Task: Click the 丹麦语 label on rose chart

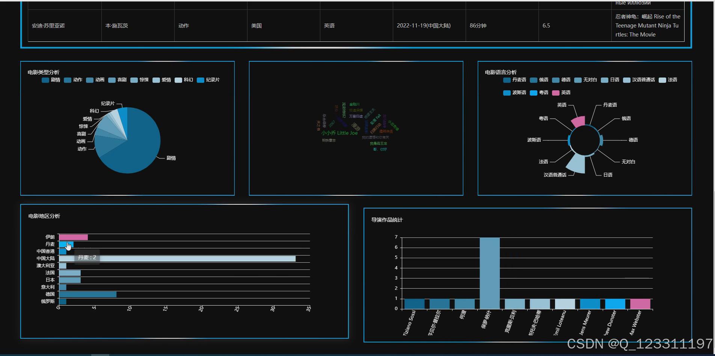Action: point(610,105)
